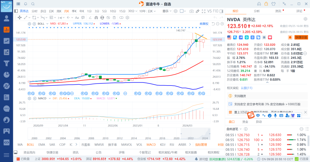This screenshot has height=162, width=310.
Task: Open the 认股(11) warrants link
Action: [x=247, y=88]
